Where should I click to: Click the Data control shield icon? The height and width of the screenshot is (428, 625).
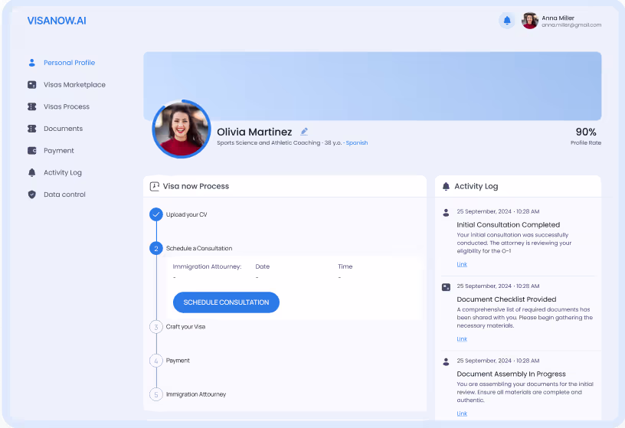click(x=32, y=194)
